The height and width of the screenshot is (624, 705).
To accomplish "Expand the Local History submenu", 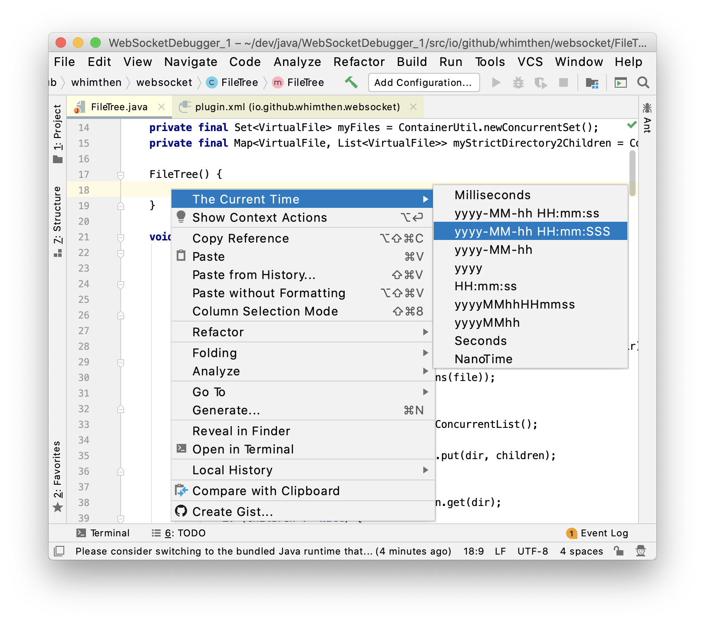I will click(303, 470).
